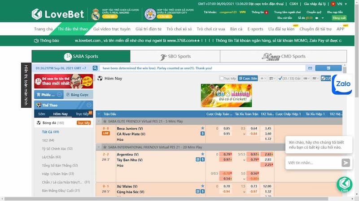Open Bảng Cược tab
The width and height of the screenshot is (359, 201).
(78, 95)
